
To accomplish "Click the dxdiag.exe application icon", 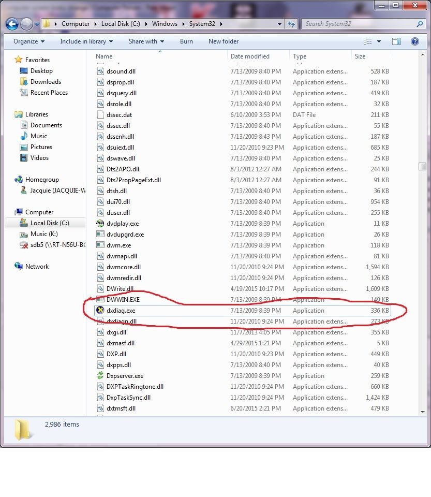I will [100, 311].
